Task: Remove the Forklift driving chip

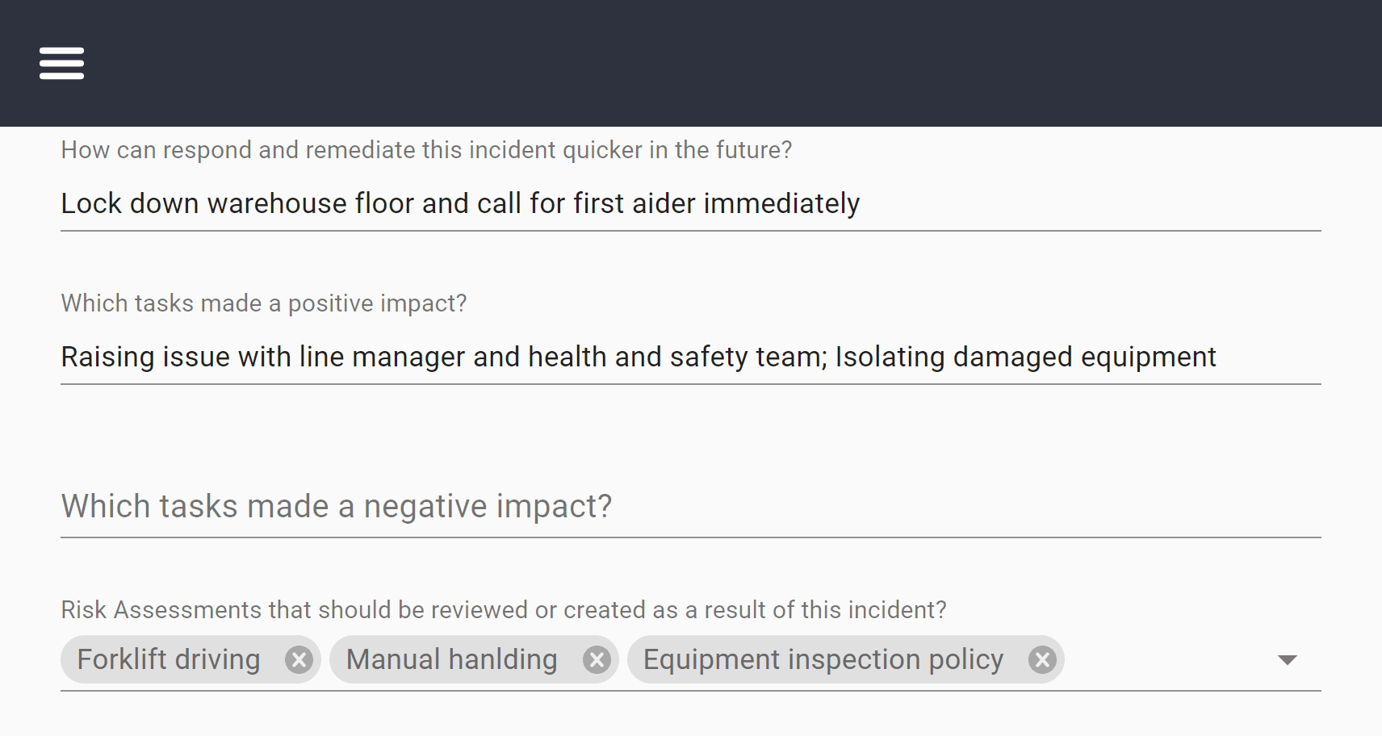Action: point(299,660)
